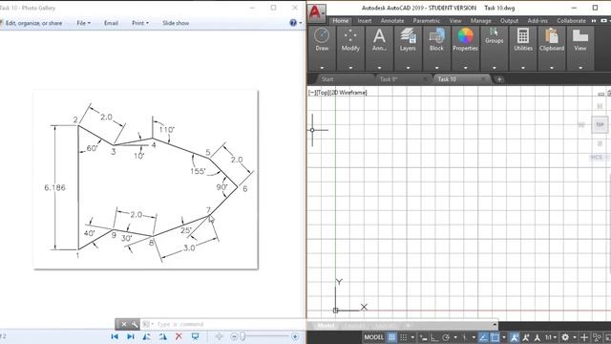Image resolution: width=611 pixels, height=344 pixels.
Task: Rotate photo clockwise in Photo Gallery
Action: tap(163, 336)
